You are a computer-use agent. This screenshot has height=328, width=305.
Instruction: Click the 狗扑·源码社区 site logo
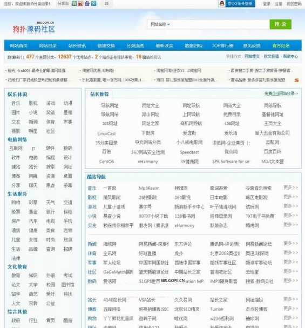tap(34, 28)
